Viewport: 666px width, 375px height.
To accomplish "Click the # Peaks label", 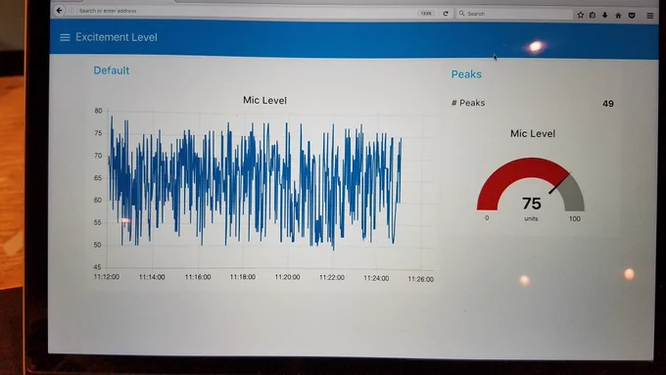I will tap(468, 103).
